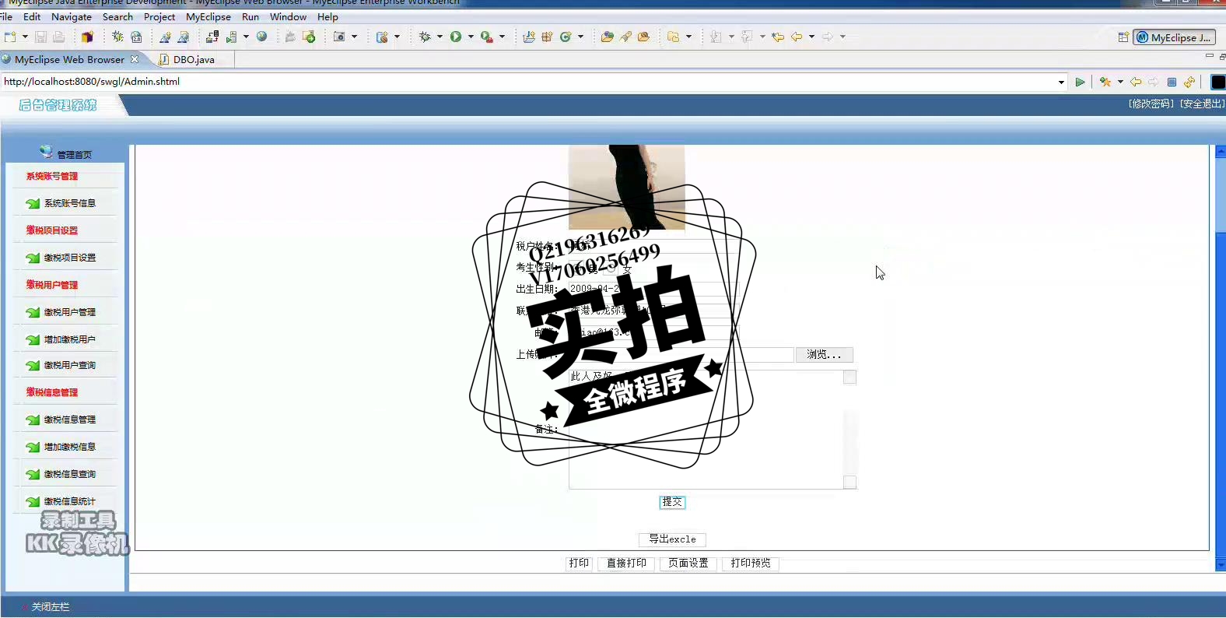The height and width of the screenshot is (618, 1226).
Task: Click the Open Perspective icon
Action: click(1123, 37)
